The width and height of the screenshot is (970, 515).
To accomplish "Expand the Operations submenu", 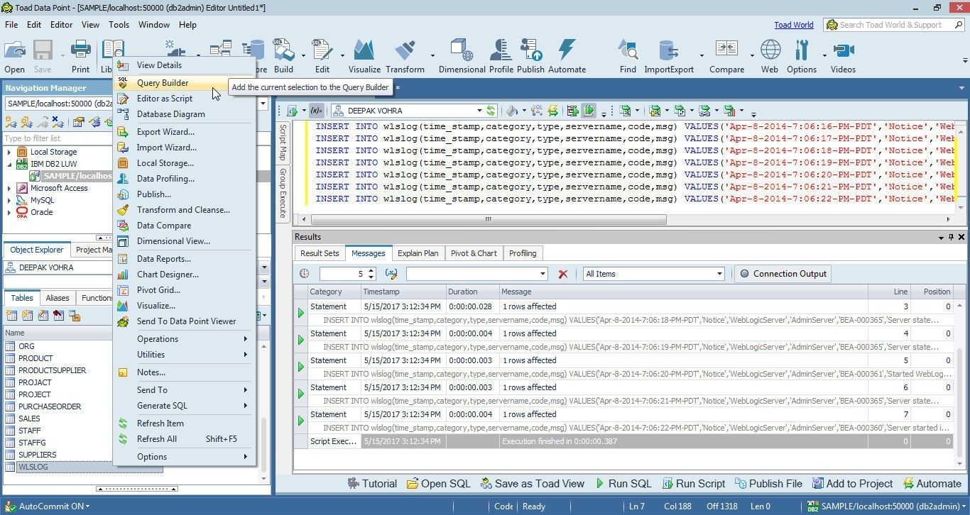I will 184,339.
